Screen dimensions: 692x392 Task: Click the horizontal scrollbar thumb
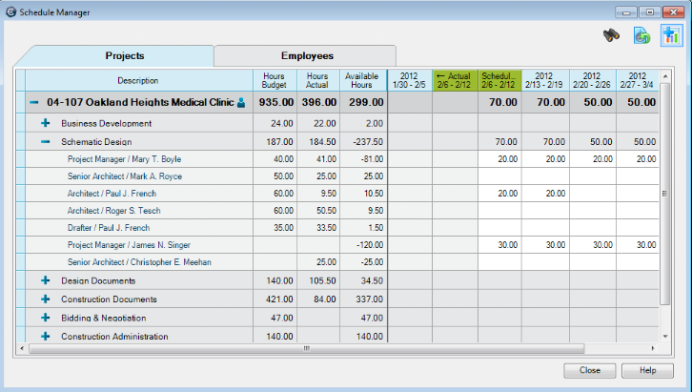tap(305, 348)
